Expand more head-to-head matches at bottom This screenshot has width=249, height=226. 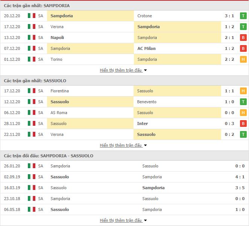pos(145,220)
